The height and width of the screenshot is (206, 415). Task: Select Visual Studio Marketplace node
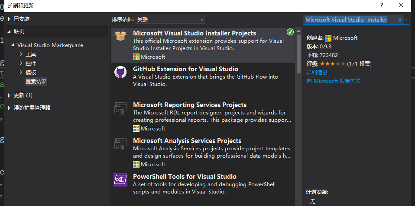coord(50,45)
